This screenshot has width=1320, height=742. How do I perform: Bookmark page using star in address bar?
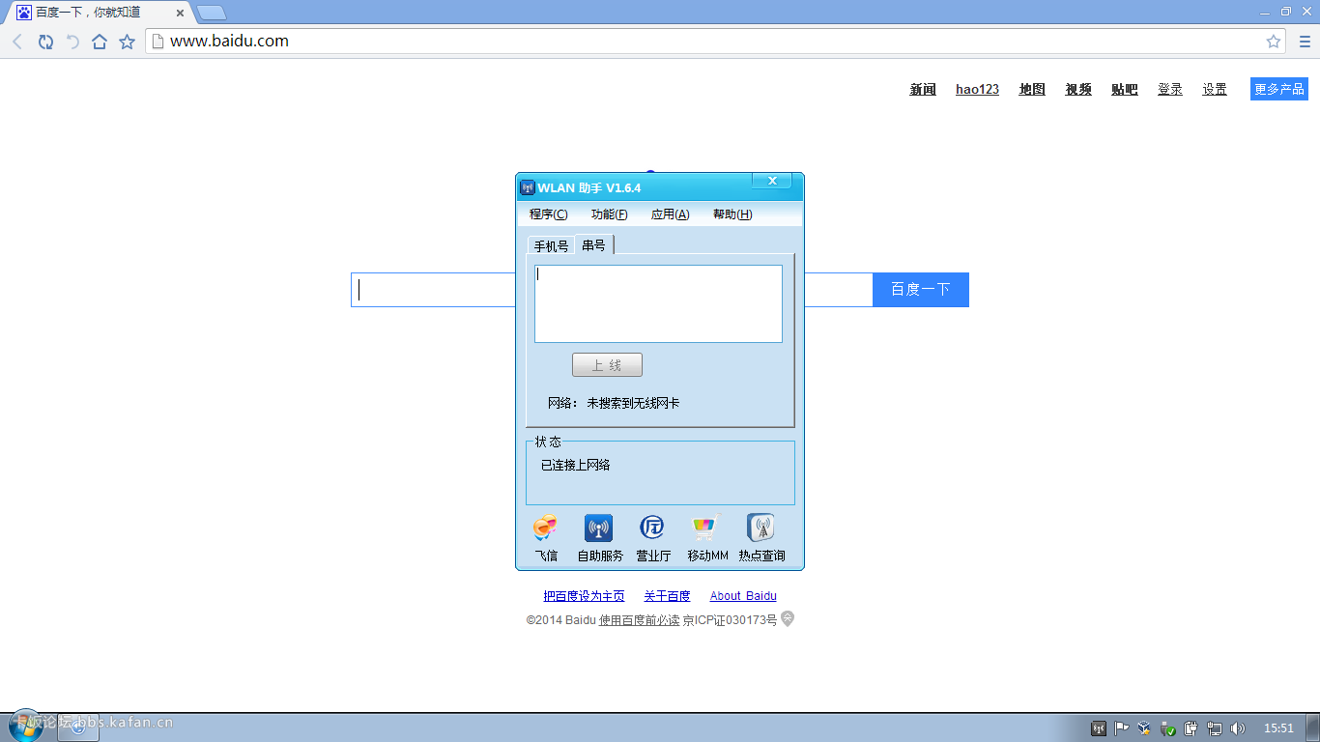[1274, 42]
